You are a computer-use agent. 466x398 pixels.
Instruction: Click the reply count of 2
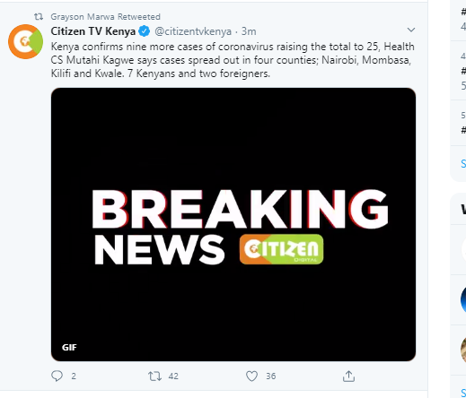point(74,376)
